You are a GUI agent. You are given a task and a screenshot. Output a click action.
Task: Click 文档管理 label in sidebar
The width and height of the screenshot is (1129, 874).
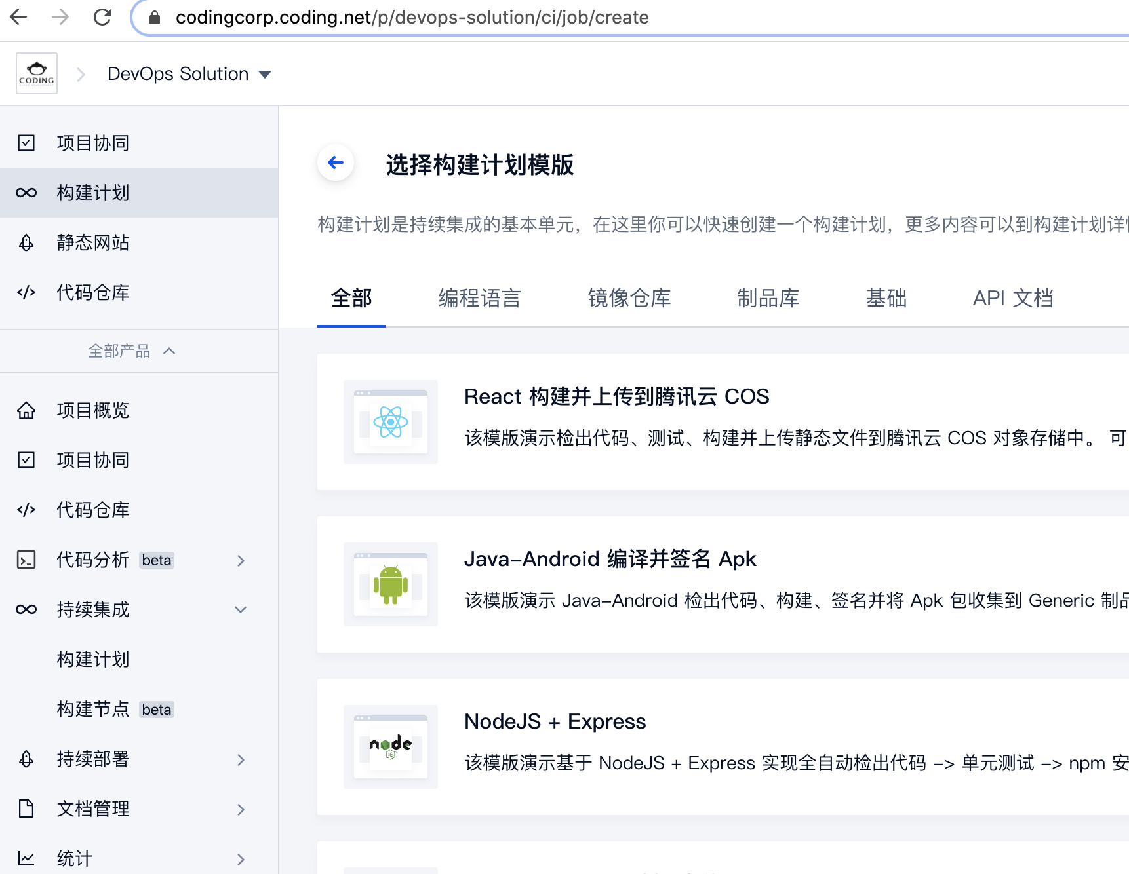click(93, 808)
